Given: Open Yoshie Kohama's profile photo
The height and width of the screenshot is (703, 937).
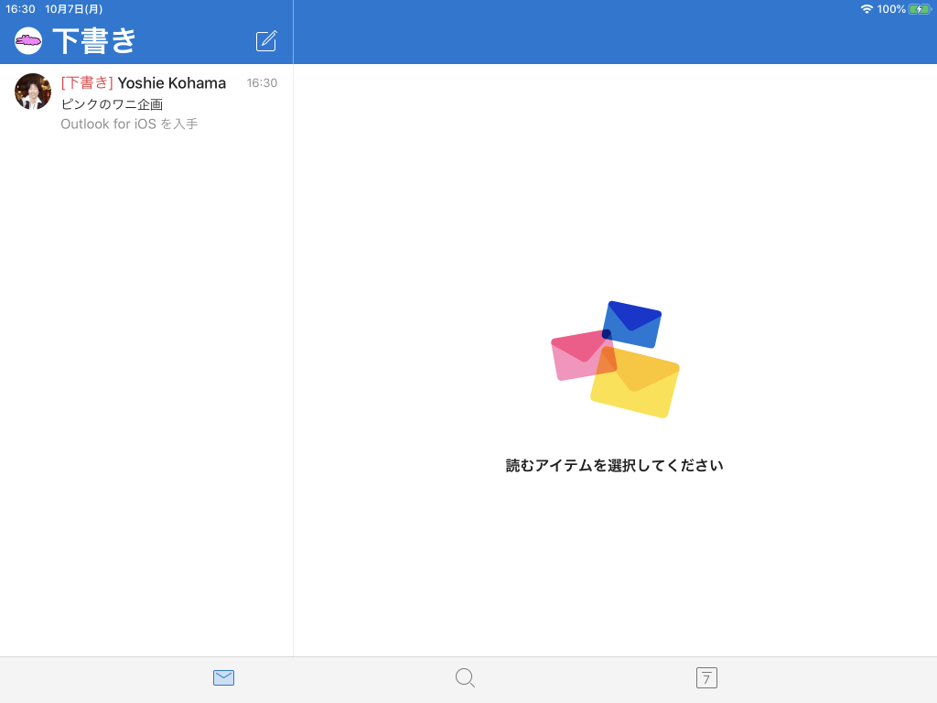Looking at the screenshot, I should 33,92.
